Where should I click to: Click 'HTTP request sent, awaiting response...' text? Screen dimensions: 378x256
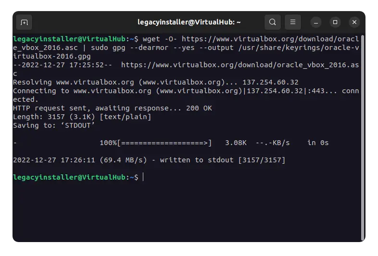[x=97, y=108]
